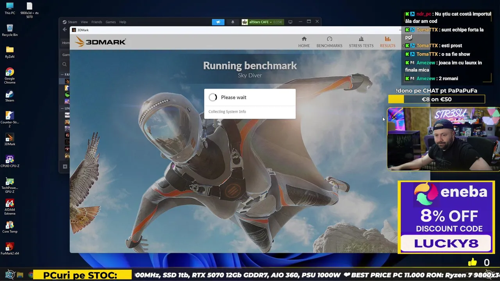500x281 pixels.
Task: Launch AIDA64 Extreme shortcut
Action: (10, 207)
